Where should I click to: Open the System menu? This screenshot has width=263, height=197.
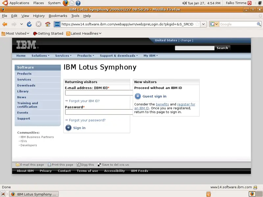(54, 3)
